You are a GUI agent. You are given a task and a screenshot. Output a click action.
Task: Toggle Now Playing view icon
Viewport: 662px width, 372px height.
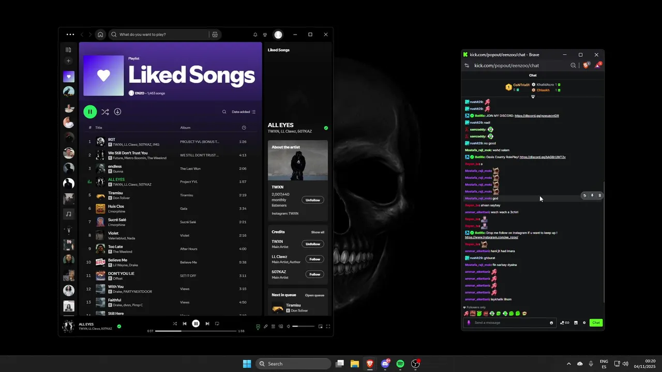258,327
